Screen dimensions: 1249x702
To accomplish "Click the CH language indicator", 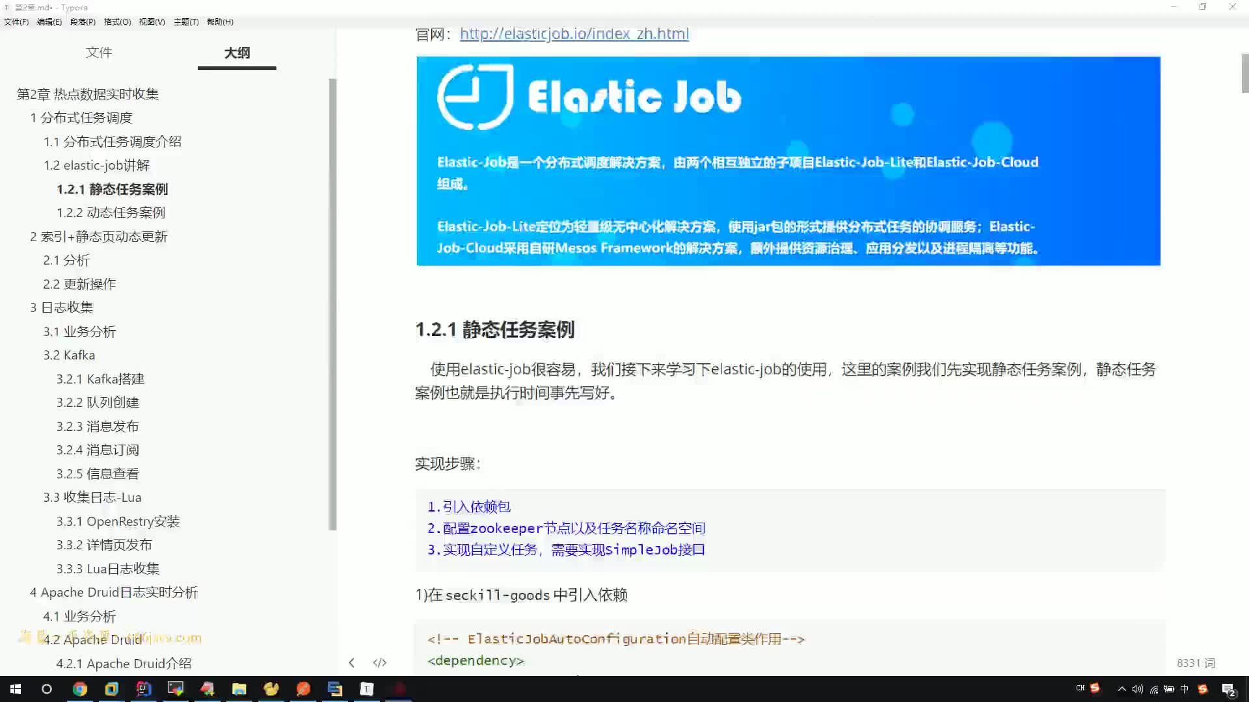I will [x=1080, y=688].
